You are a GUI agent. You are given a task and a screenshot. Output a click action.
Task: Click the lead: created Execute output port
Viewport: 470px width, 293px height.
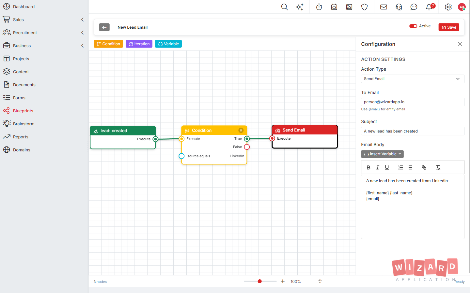155,139
